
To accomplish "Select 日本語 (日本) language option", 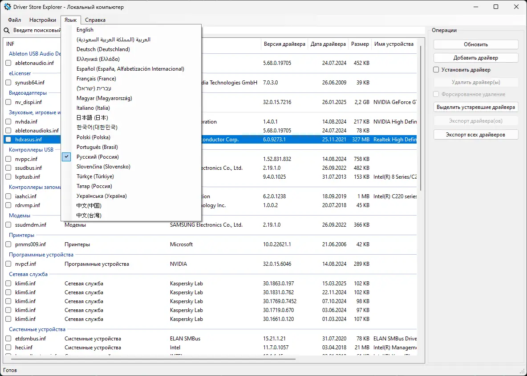I will click(x=93, y=117).
